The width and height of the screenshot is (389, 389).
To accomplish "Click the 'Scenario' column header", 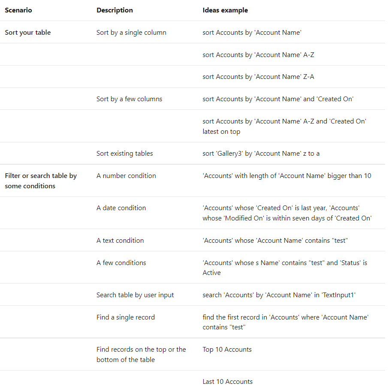I will point(18,10).
